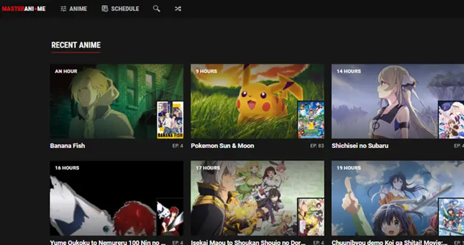Open the search magnifier icon
The height and width of the screenshot is (245, 464).
point(157,8)
